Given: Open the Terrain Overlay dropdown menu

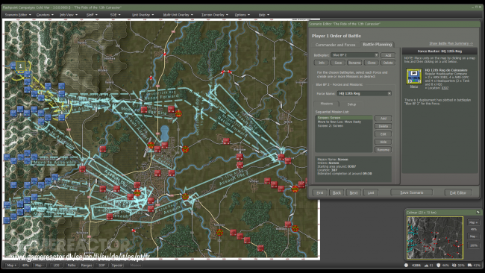Looking at the screenshot, I should tap(214, 15).
